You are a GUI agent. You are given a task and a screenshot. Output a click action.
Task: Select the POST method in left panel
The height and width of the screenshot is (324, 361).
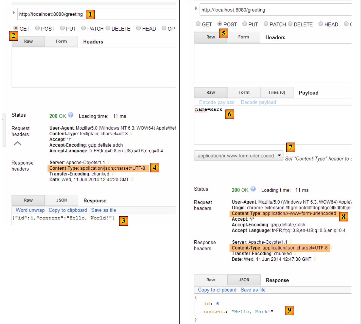(x=38, y=28)
